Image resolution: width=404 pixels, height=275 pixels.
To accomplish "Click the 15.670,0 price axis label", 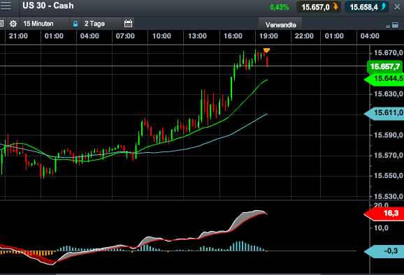I will click(x=389, y=53).
